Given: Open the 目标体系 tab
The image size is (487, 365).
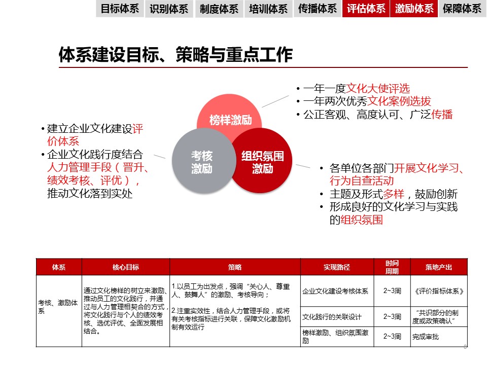Looking at the screenshot, I should click(120, 9).
